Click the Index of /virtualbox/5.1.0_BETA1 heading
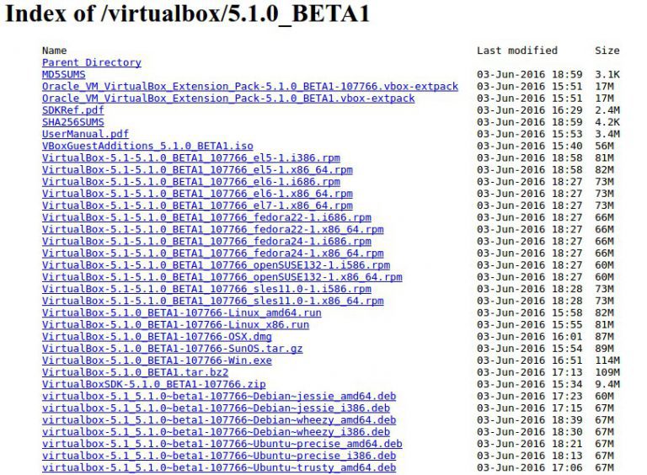The image size is (647, 475). pyautogui.click(x=187, y=14)
